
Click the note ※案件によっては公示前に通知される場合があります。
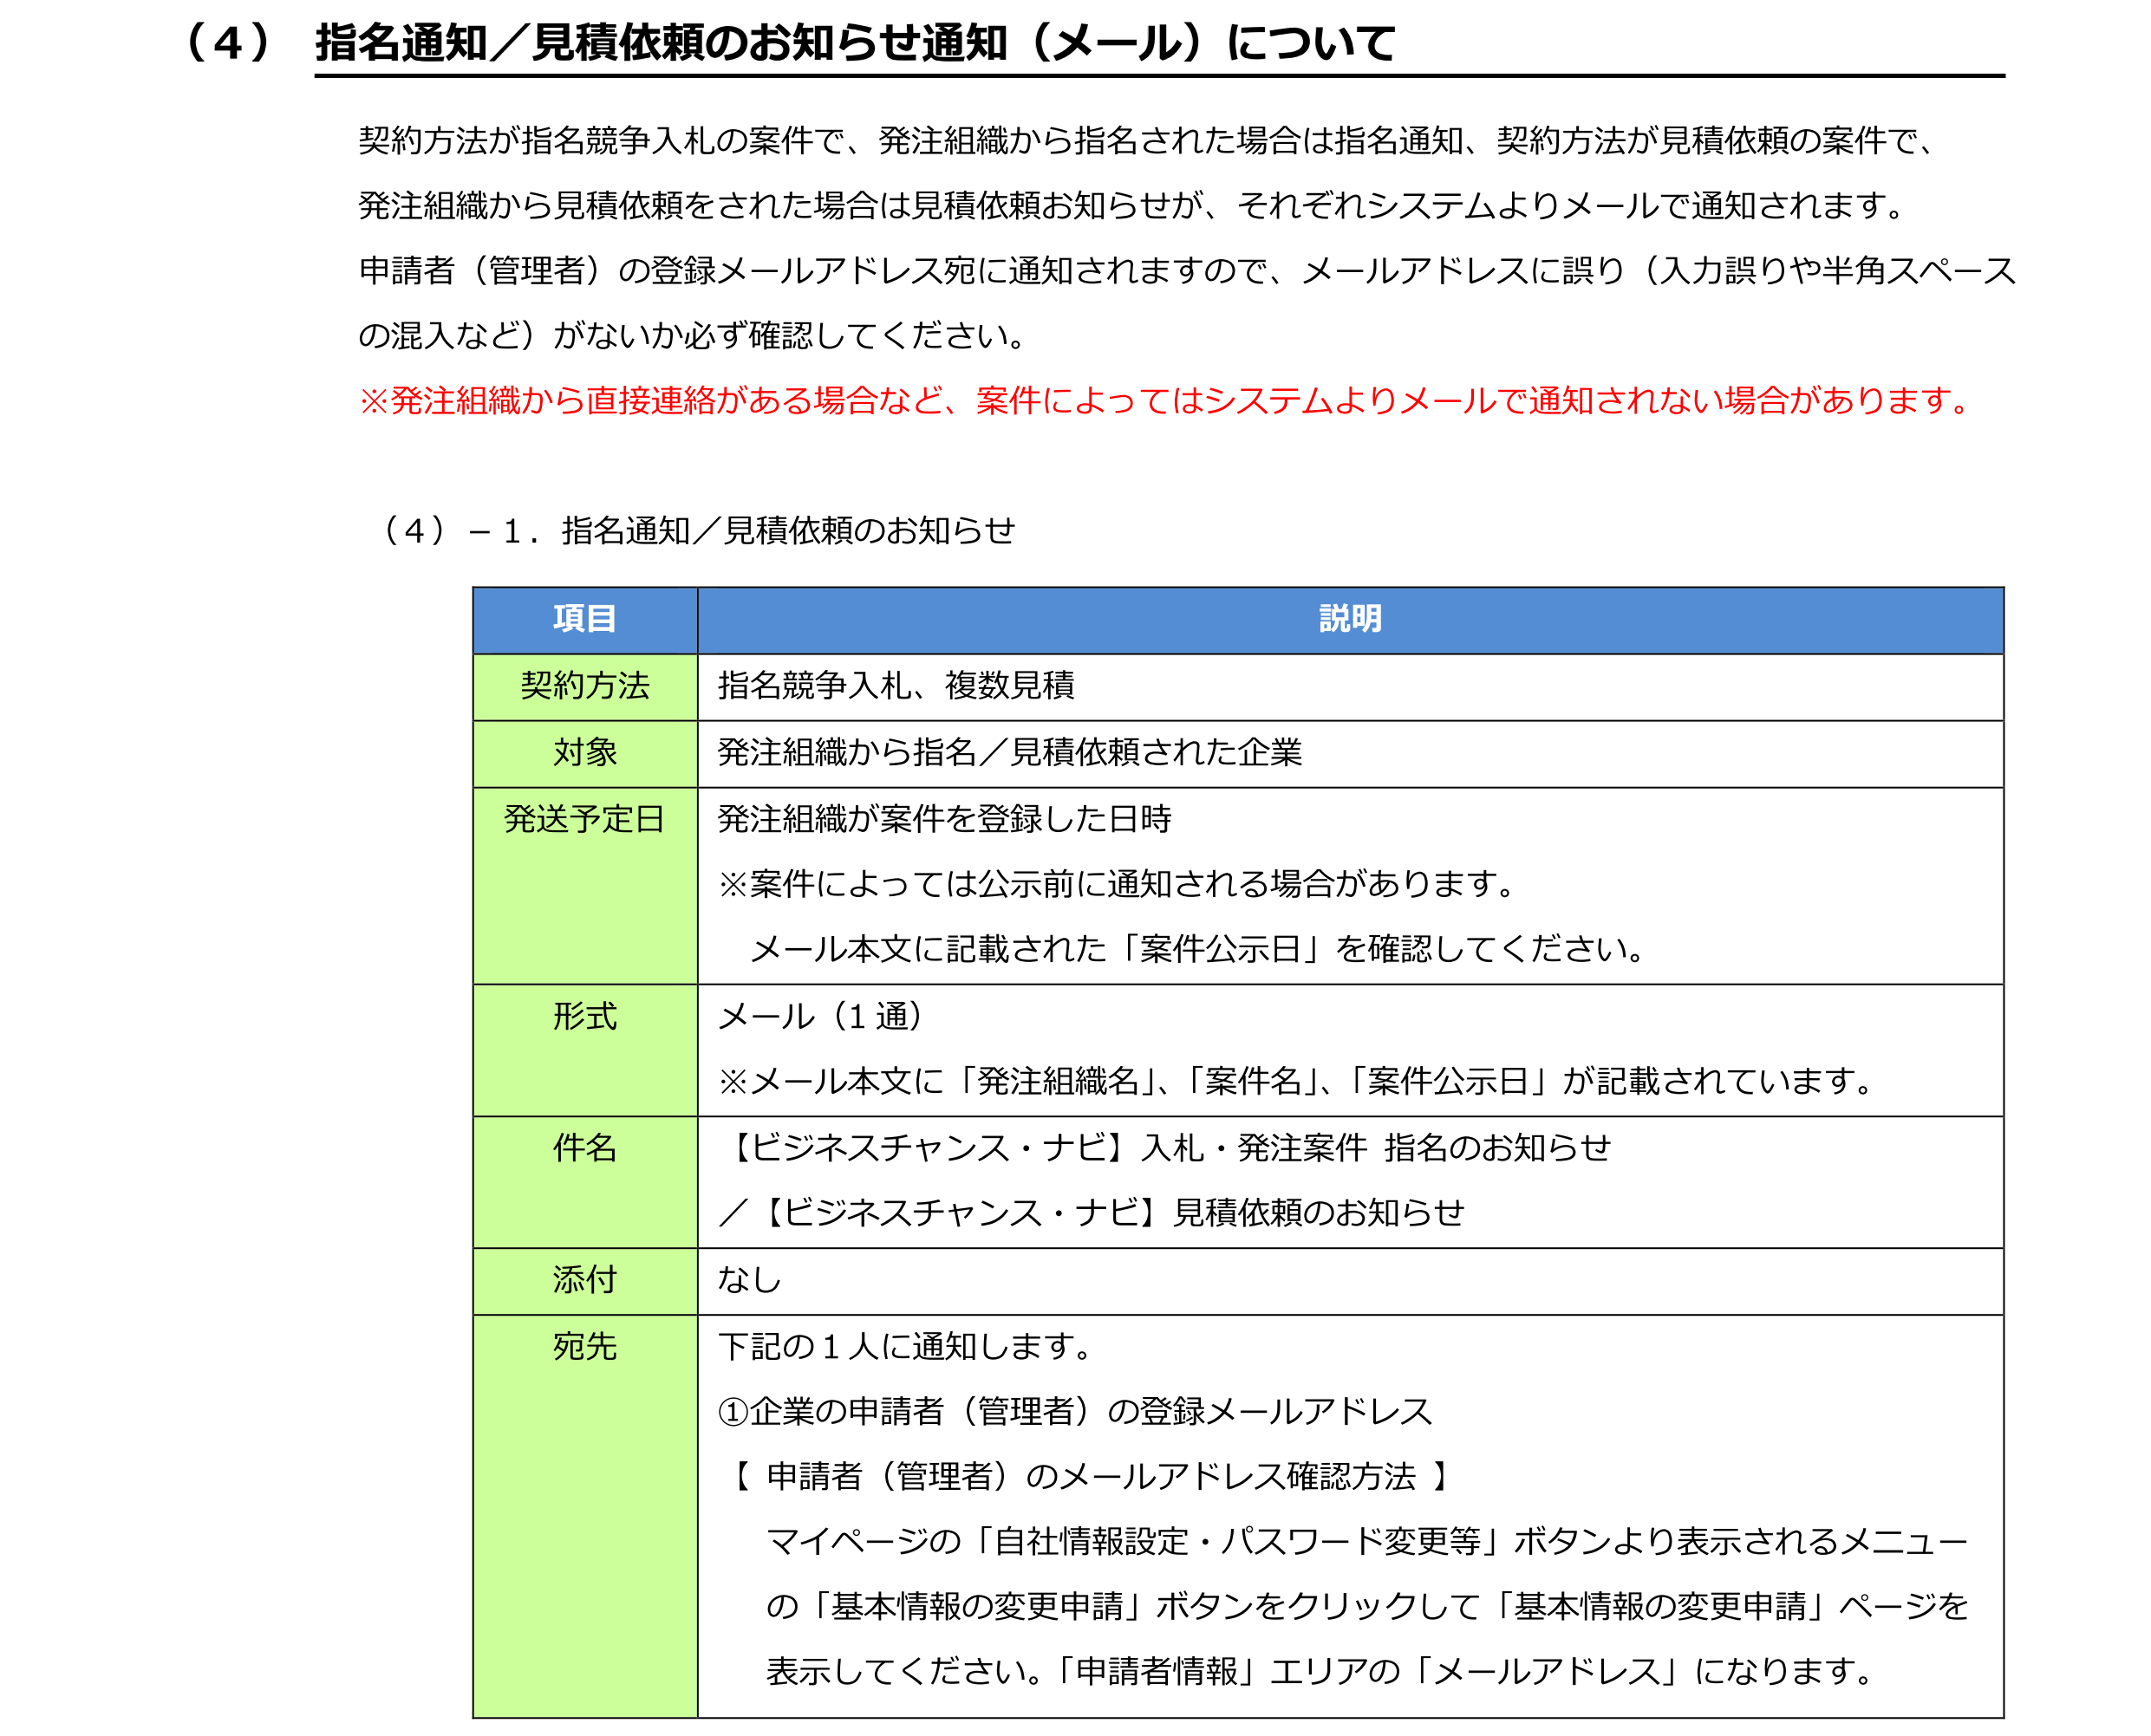point(1118,885)
